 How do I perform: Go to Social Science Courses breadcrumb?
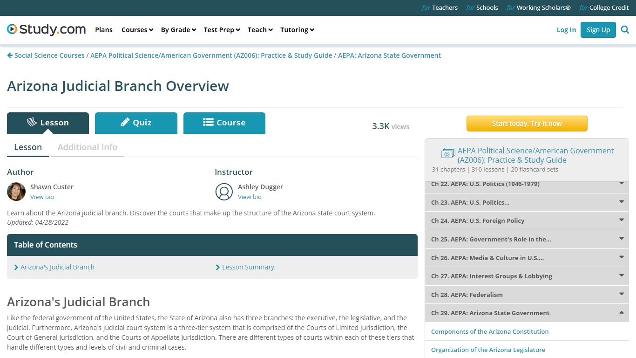[49, 55]
